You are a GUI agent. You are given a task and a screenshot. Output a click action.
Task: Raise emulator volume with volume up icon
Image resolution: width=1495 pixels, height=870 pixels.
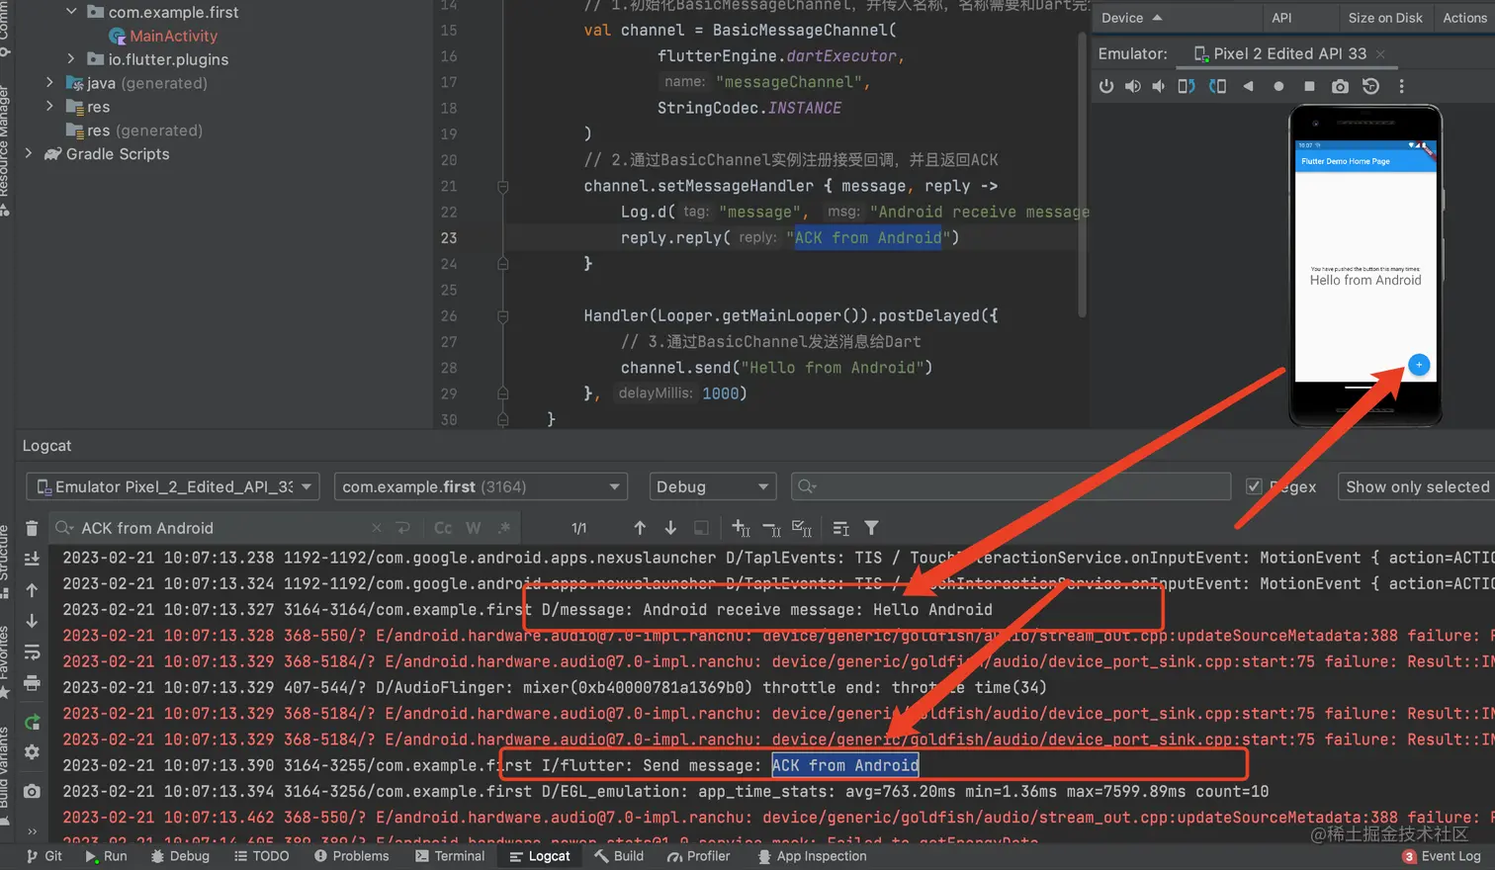[1132, 87]
